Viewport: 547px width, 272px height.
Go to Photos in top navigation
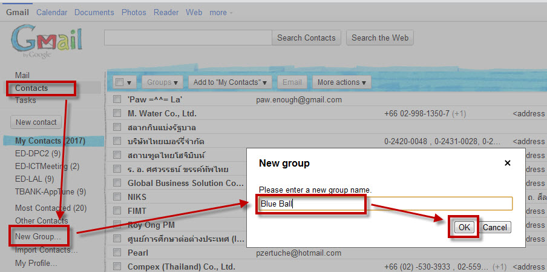coord(134,13)
